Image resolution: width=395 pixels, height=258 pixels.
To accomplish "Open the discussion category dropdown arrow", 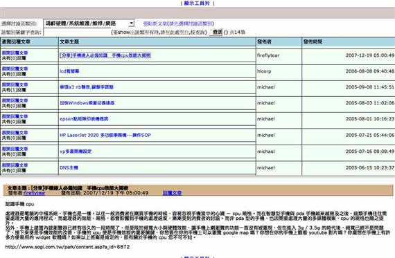I will click(131, 24).
